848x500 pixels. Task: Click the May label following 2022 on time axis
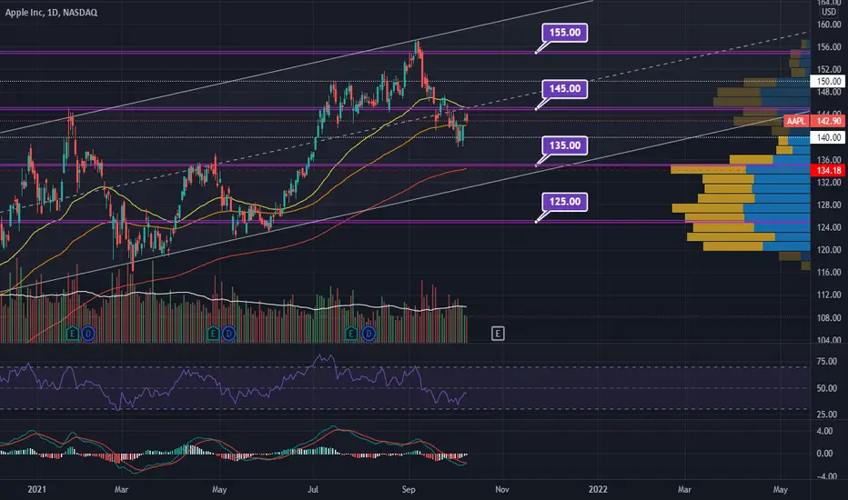781,489
